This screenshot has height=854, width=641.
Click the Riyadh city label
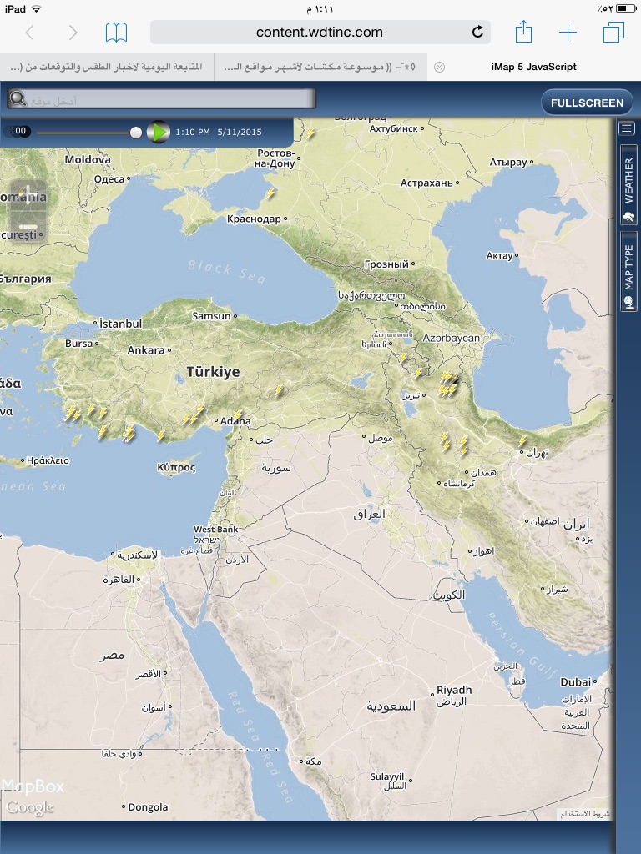[x=454, y=690]
